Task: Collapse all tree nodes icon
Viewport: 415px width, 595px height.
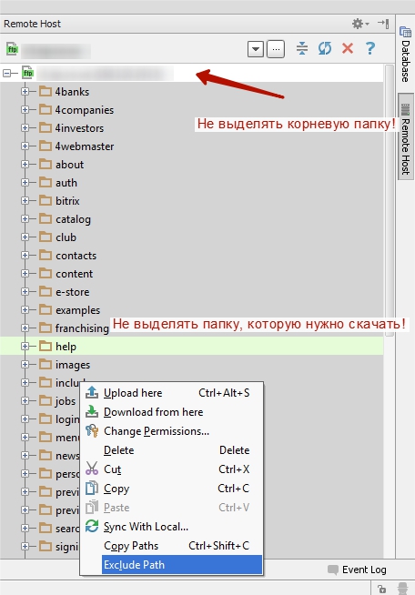Action: point(302,48)
